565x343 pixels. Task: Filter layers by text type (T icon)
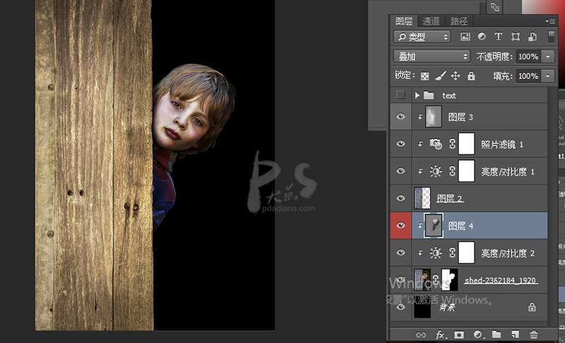(499, 37)
